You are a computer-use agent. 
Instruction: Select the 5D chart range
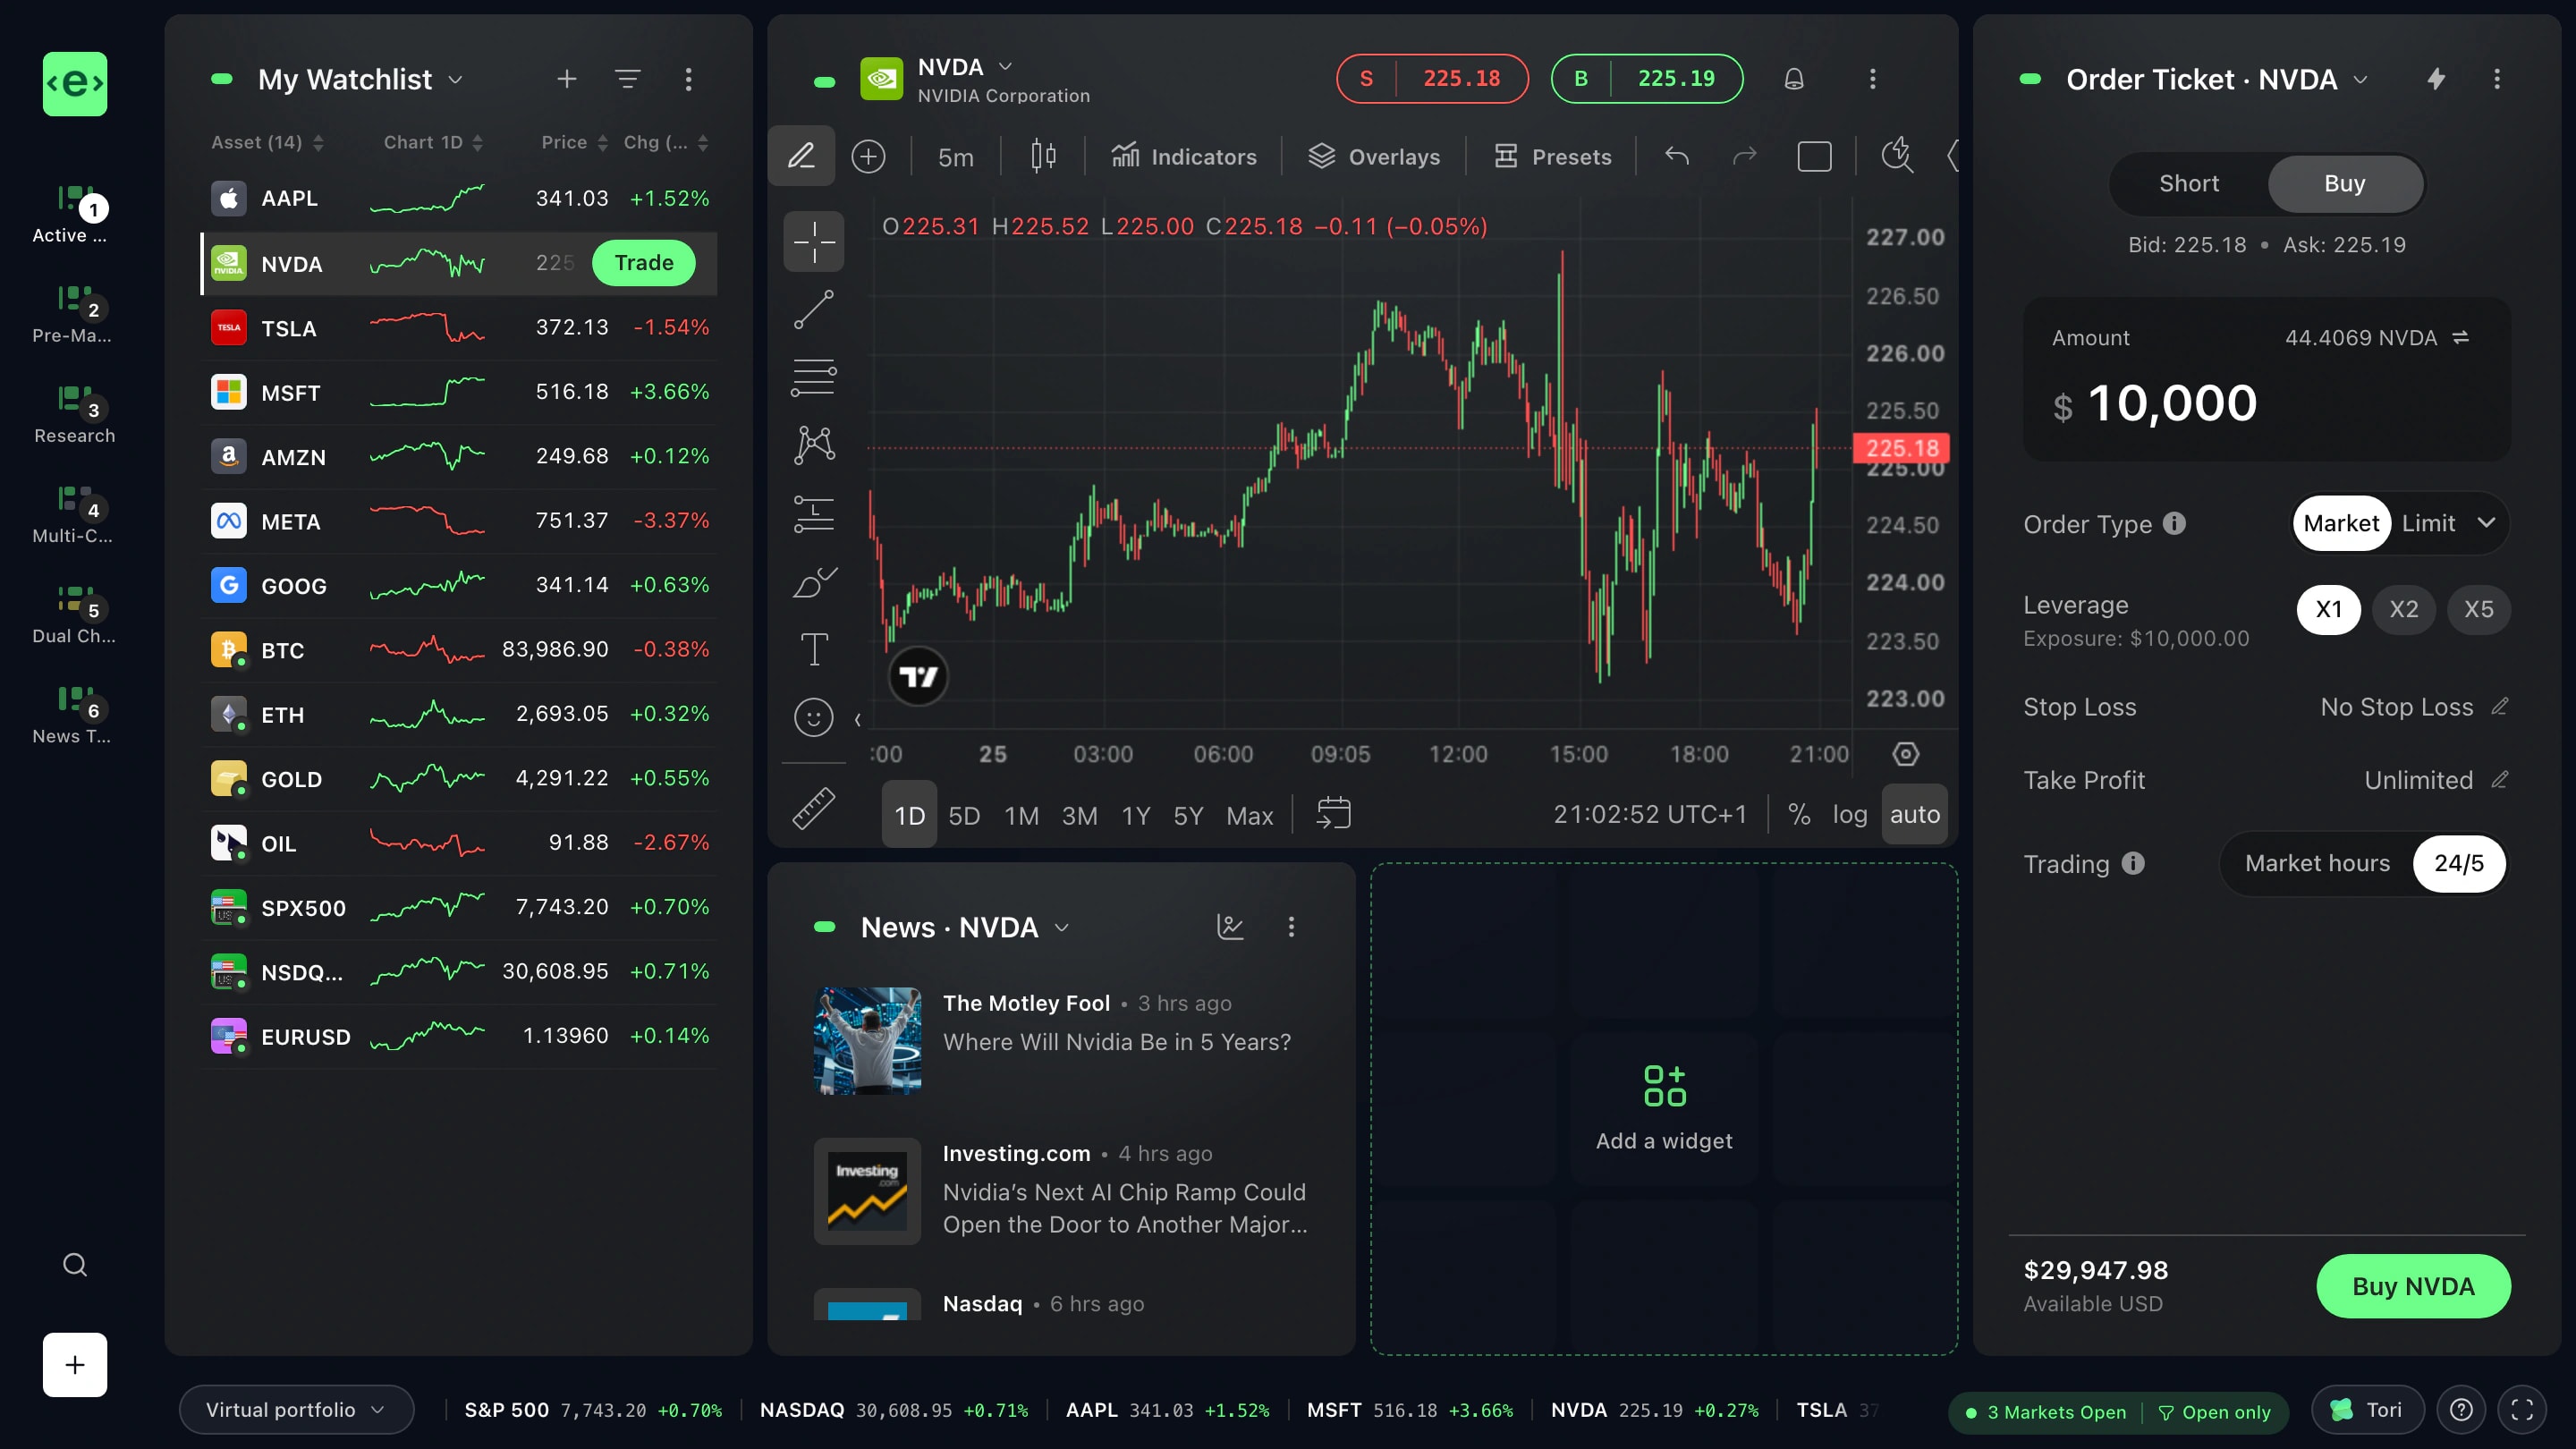[963, 815]
